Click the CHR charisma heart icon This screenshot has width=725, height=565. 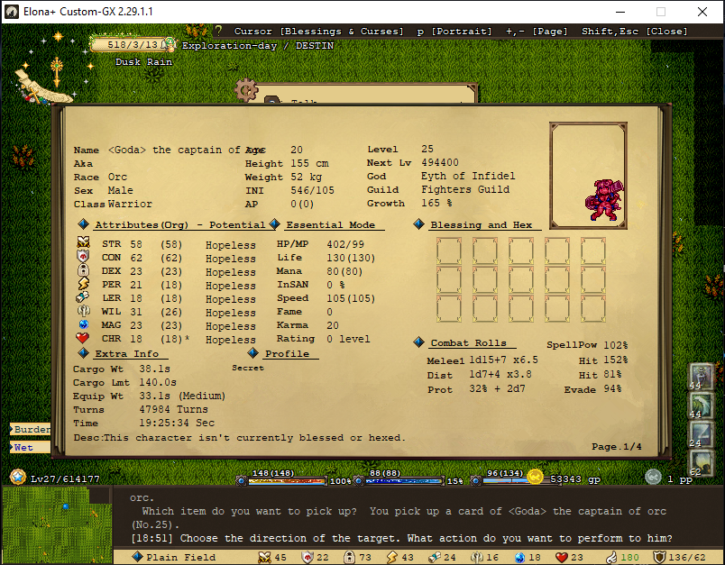click(x=83, y=338)
